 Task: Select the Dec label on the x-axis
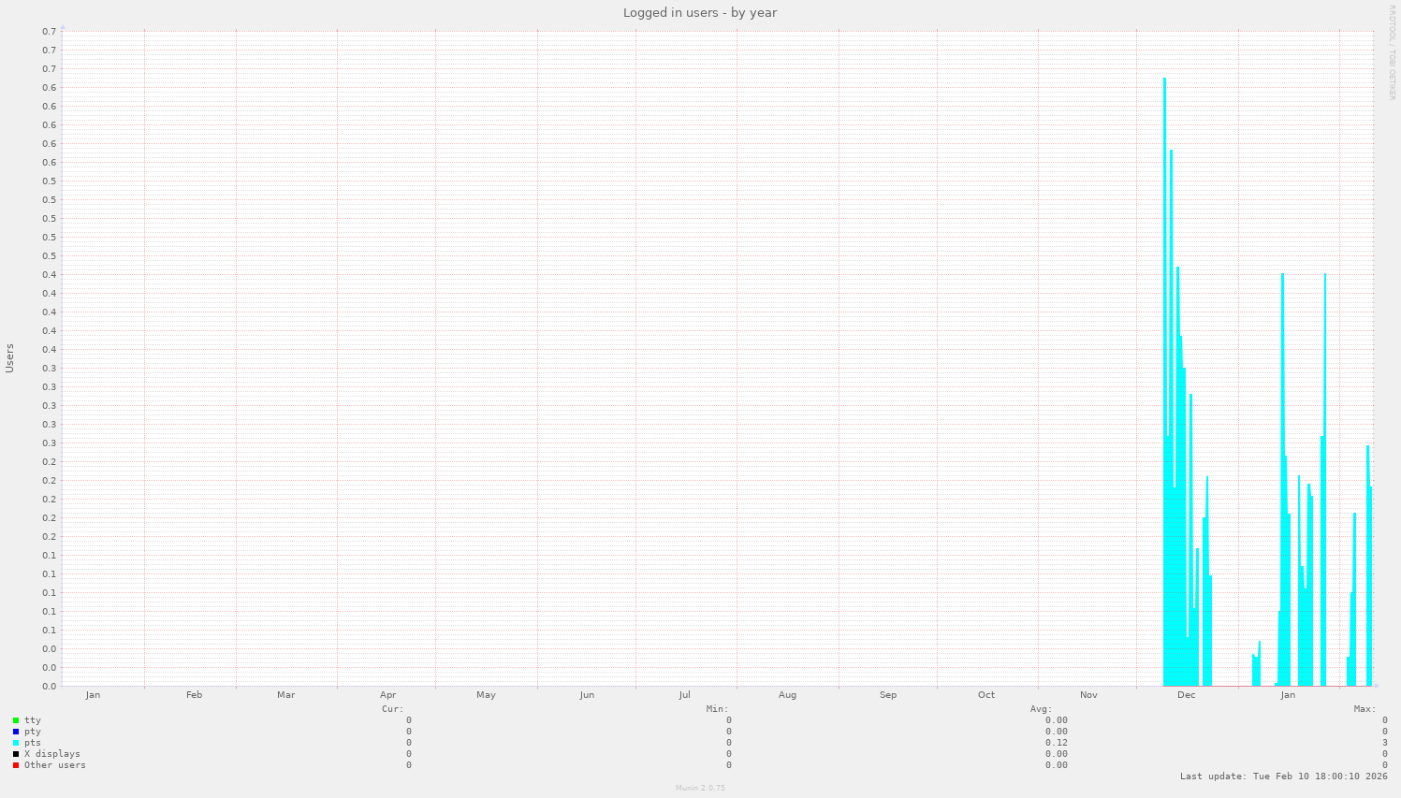click(1186, 695)
